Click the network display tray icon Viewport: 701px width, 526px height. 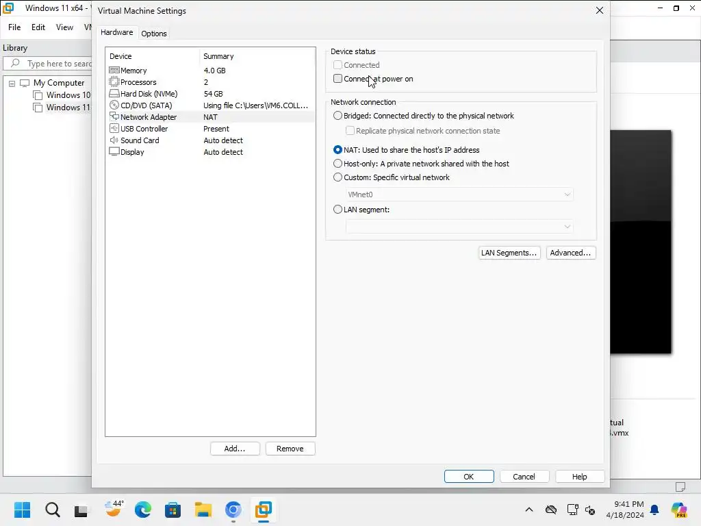[573, 510]
